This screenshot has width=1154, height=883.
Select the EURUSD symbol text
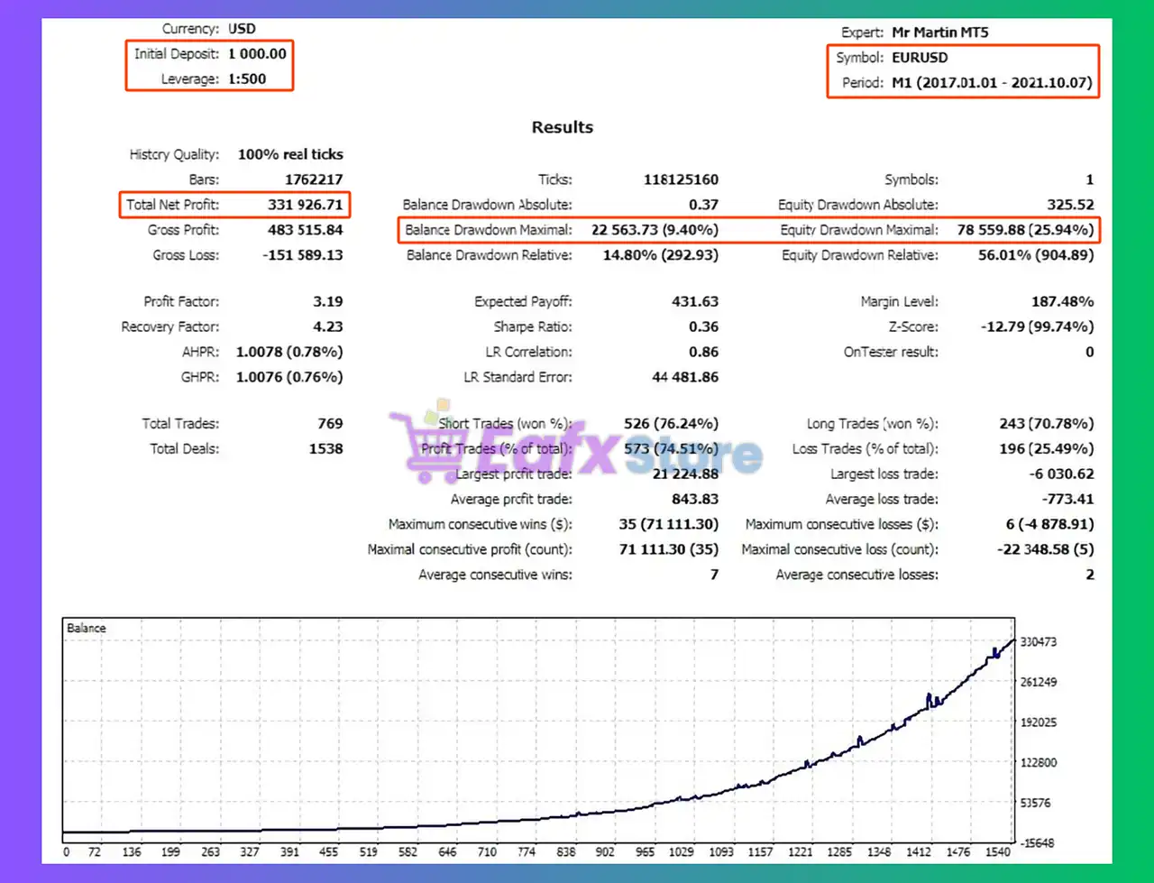pyautogui.click(x=920, y=58)
